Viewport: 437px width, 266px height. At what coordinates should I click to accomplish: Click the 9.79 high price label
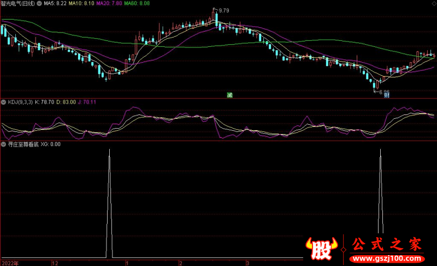(223, 10)
